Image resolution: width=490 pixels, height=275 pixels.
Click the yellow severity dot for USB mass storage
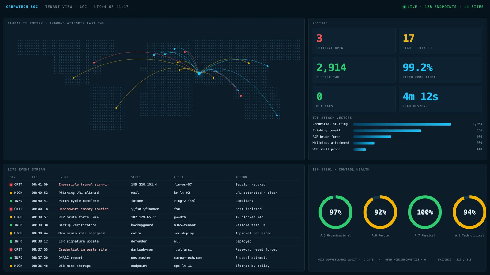pyautogui.click(x=11, y=266)
